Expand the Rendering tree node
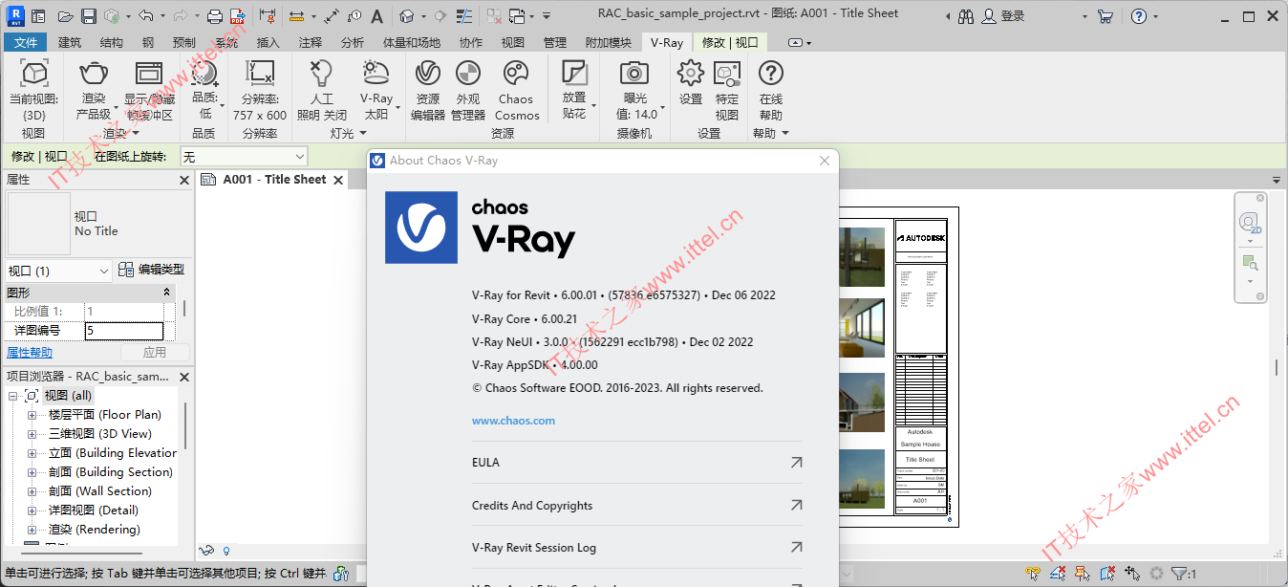This screenshot has height=587, width=1288. tap(32, 530)
